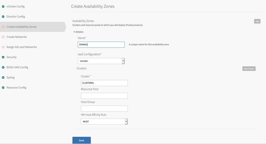
Task: Click the 'A unique name for this availability zone' hint
Action: [x=149, y=45]
